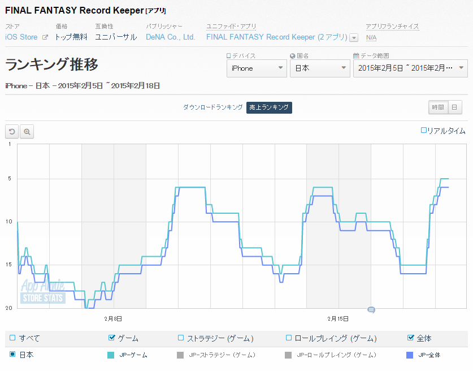
Task: Click the globe icon beside 国名
Action: click(x=292, y=56)
